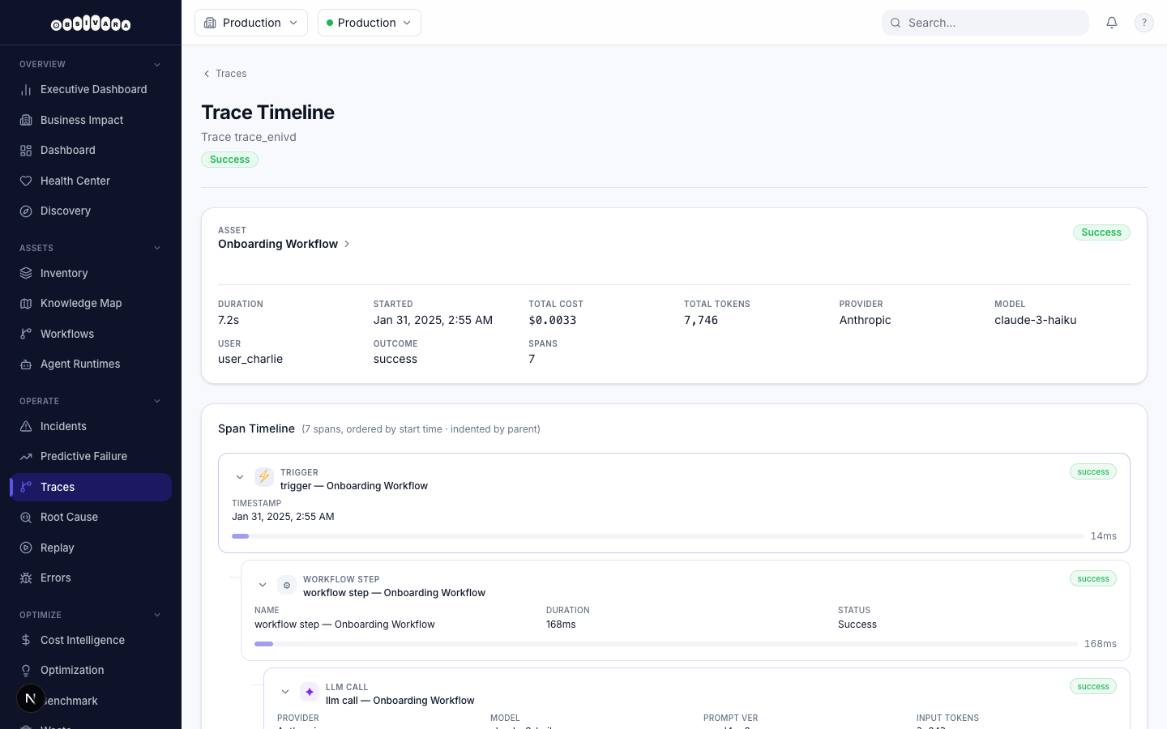Image resolution: width=1167 pixels, height=729 pixels.
Task: Collapse the workflow step span row
Action: [263, 585]
